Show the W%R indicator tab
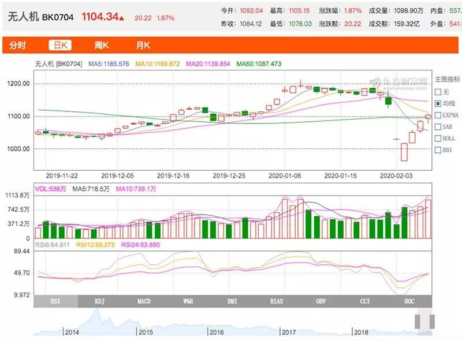This screenshot has width=462, height=341. tap(188, 301)
